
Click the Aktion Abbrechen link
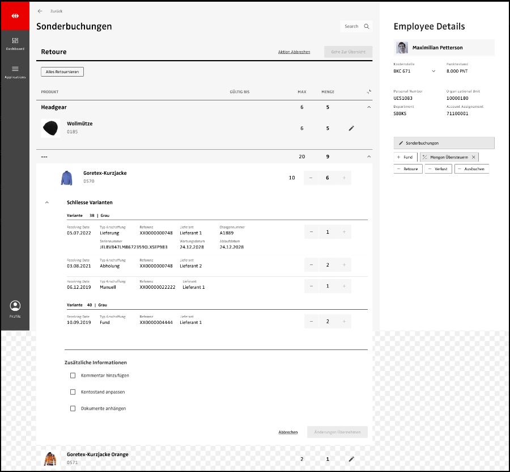pyautogui.click(x=294, y=52)
